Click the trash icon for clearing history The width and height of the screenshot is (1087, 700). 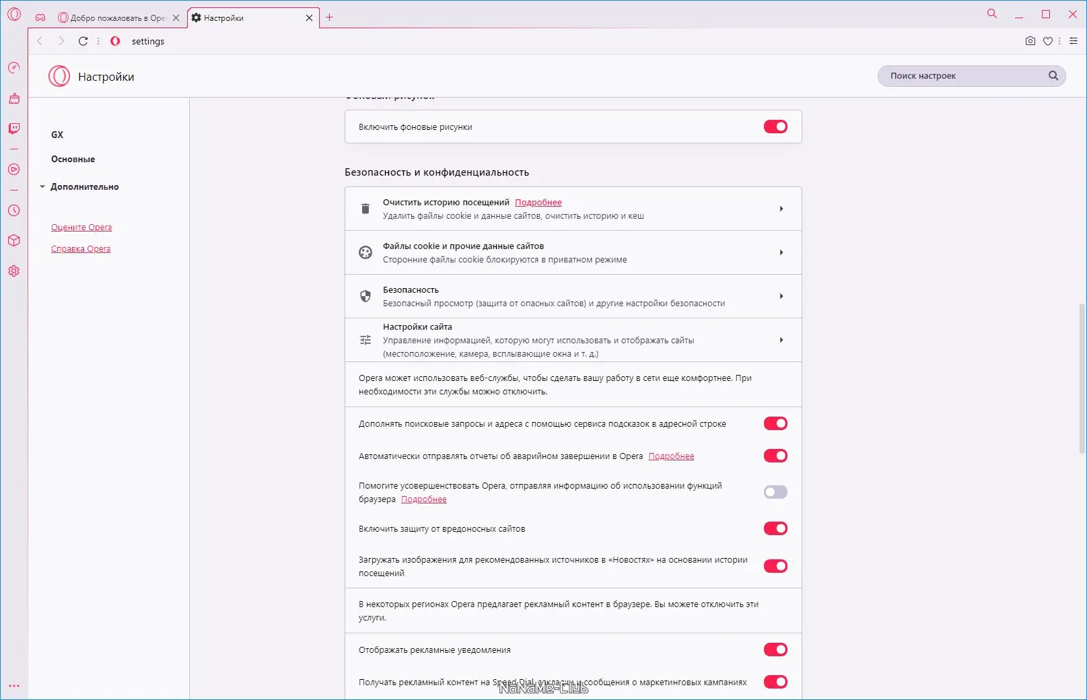pos(365,209)
